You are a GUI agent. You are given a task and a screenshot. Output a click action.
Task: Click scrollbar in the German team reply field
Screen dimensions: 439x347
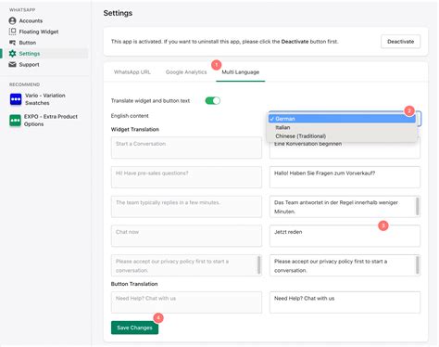point(418,206)
